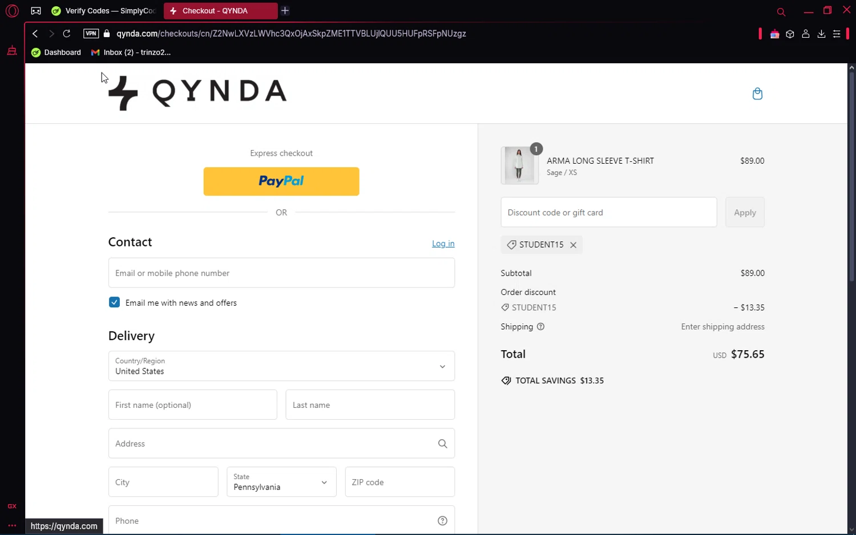This screenshot has width=856, height=535.
Task: Focus Email or mobile phone number field
Action: (281, 273)
